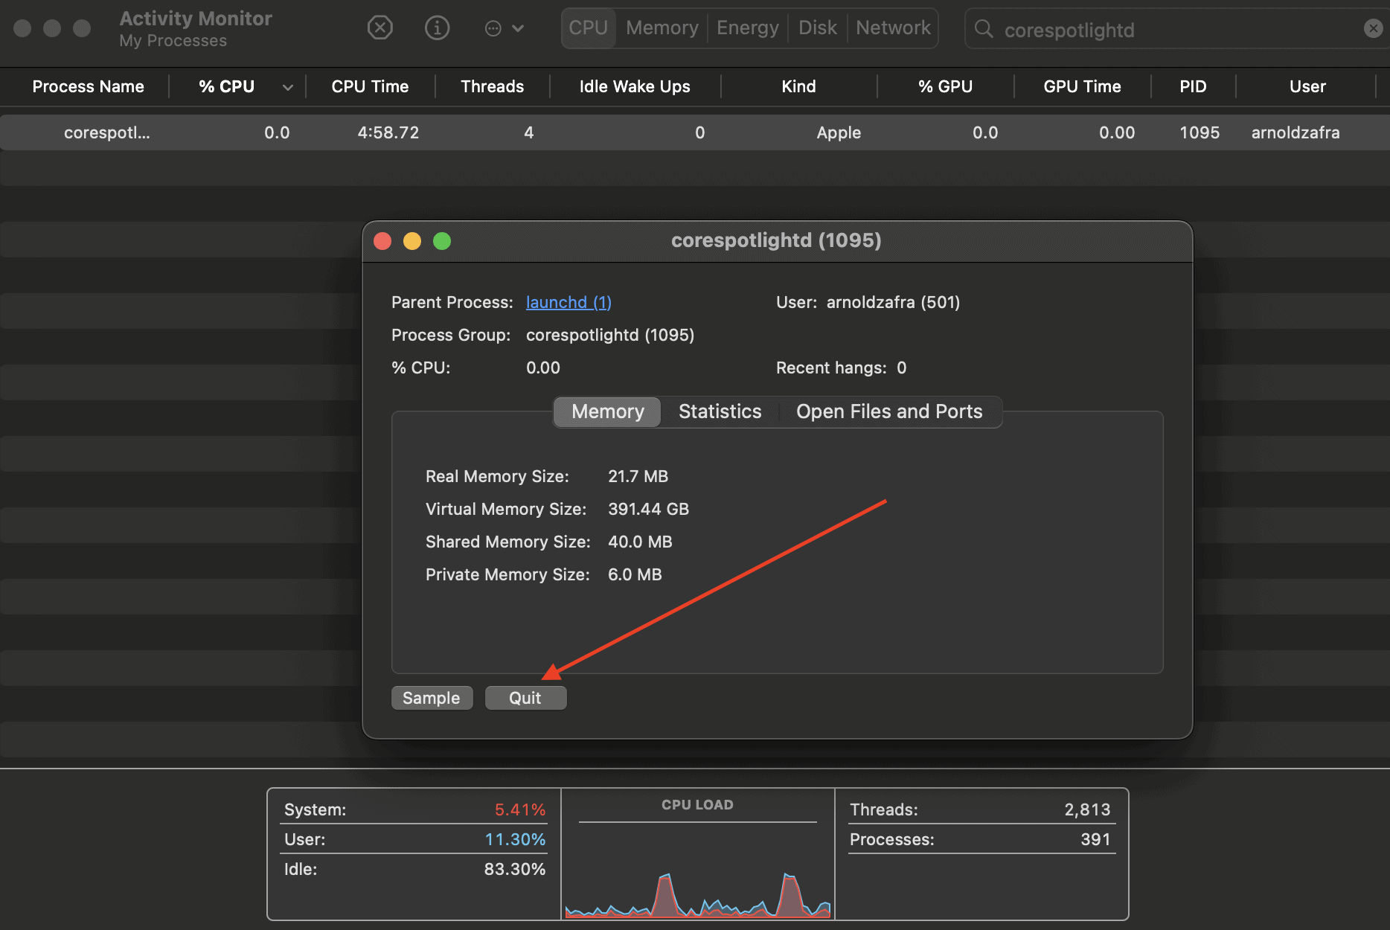Click the search magnifying glass icon

pyautogui.click(x=984, y=29)
